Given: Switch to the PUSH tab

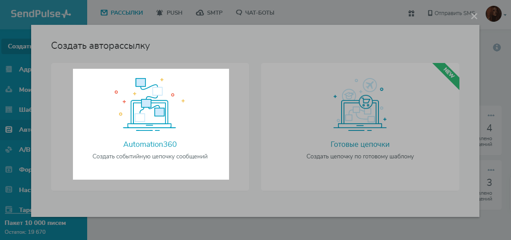Looking at the screenshot, I should (169, 13).
